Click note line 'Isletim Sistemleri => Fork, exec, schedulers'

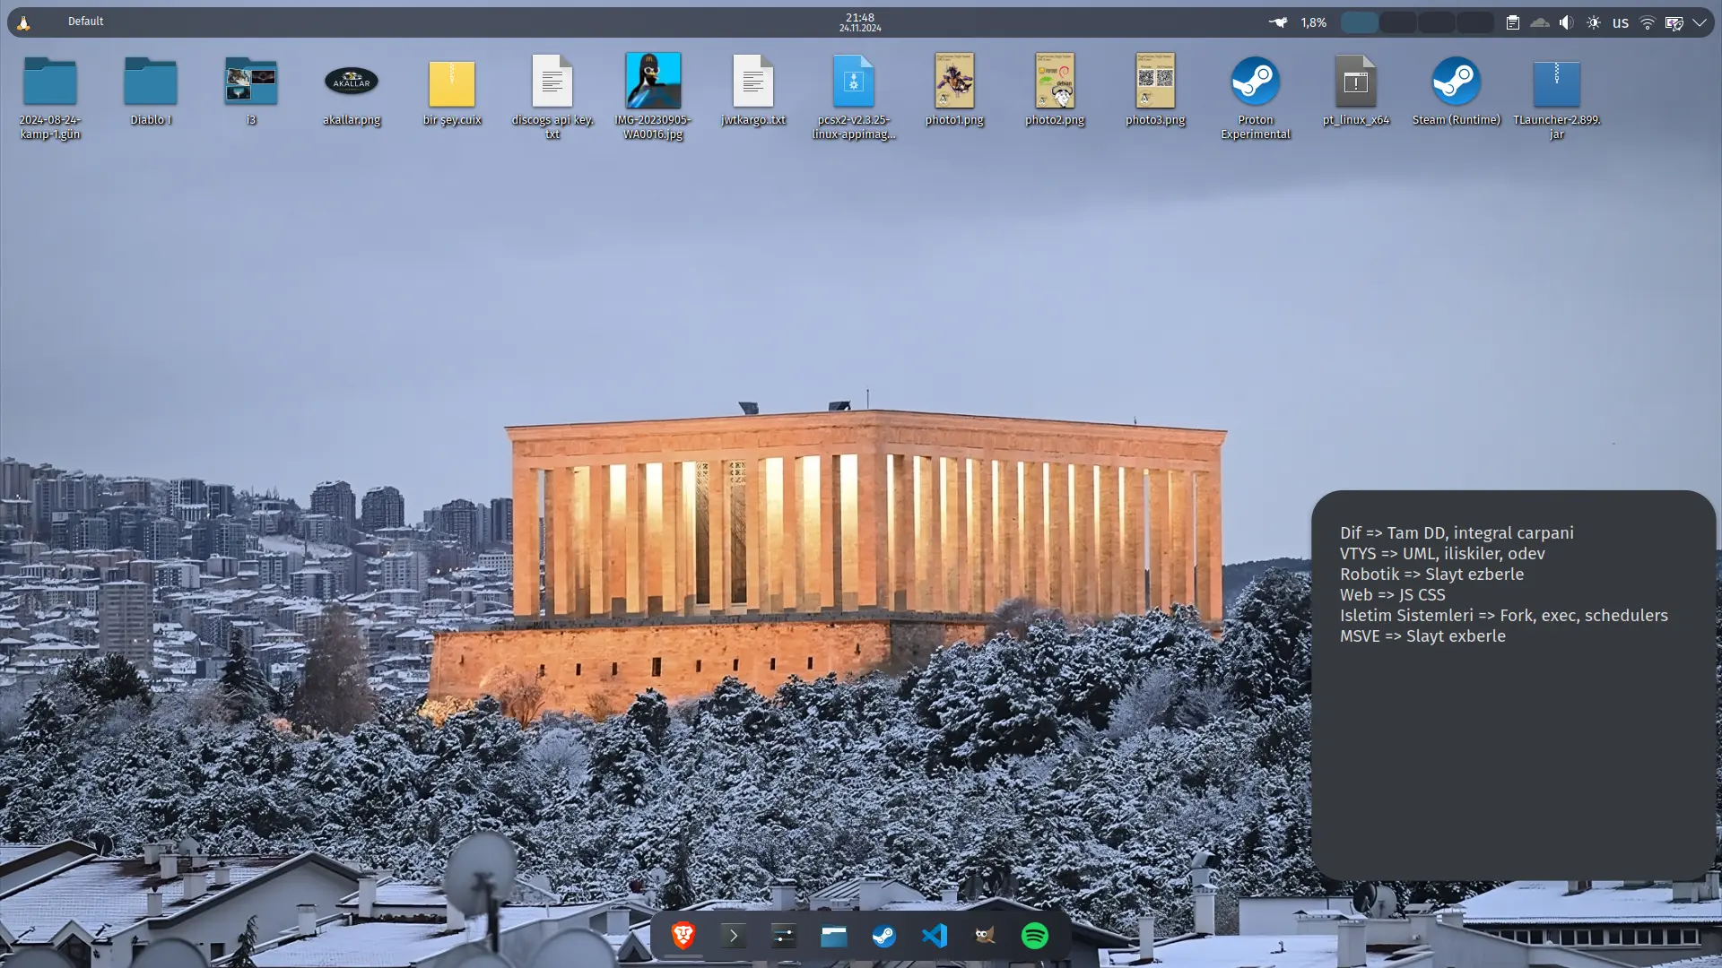(1504, 616)
